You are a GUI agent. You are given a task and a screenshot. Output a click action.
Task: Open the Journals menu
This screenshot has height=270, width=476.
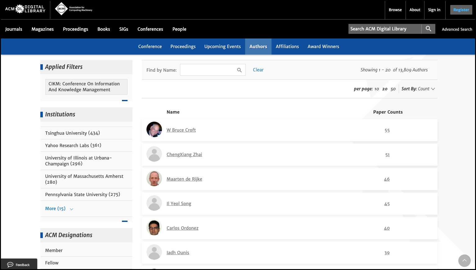(x=14, y=29)
